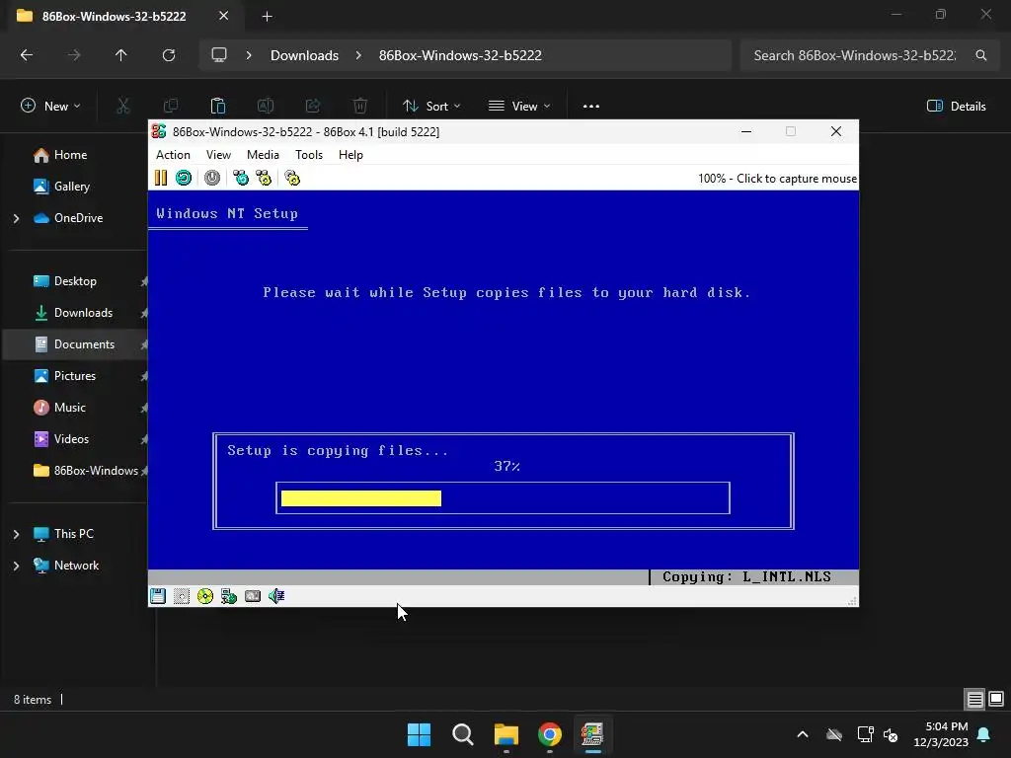This screenshot has height=758, width=1011.
Task: Pause the 86Box emulation
Action: click(161, 178)
